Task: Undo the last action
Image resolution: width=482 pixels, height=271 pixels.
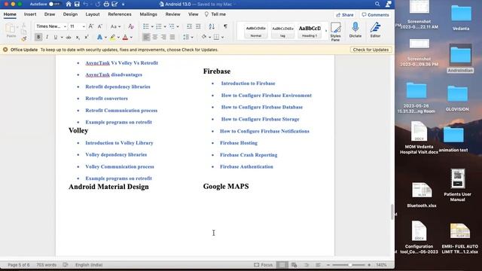Action: [x=86, y=5]
